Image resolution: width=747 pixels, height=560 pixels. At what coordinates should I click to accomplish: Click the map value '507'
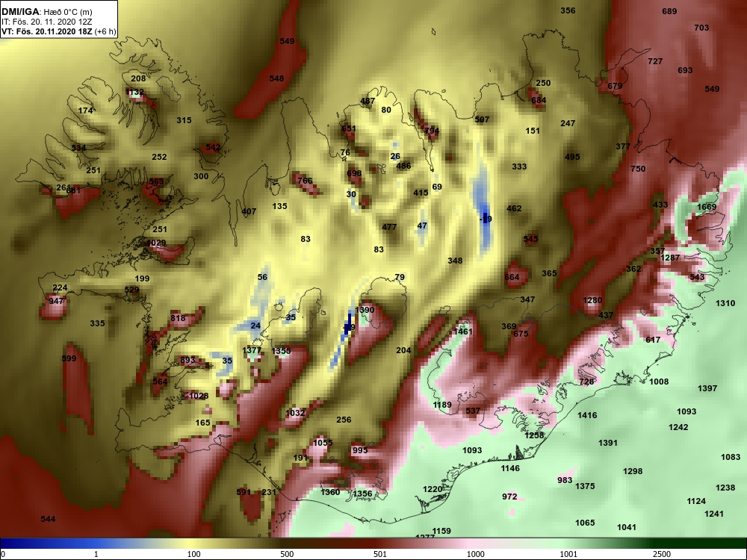pos(482,119)
